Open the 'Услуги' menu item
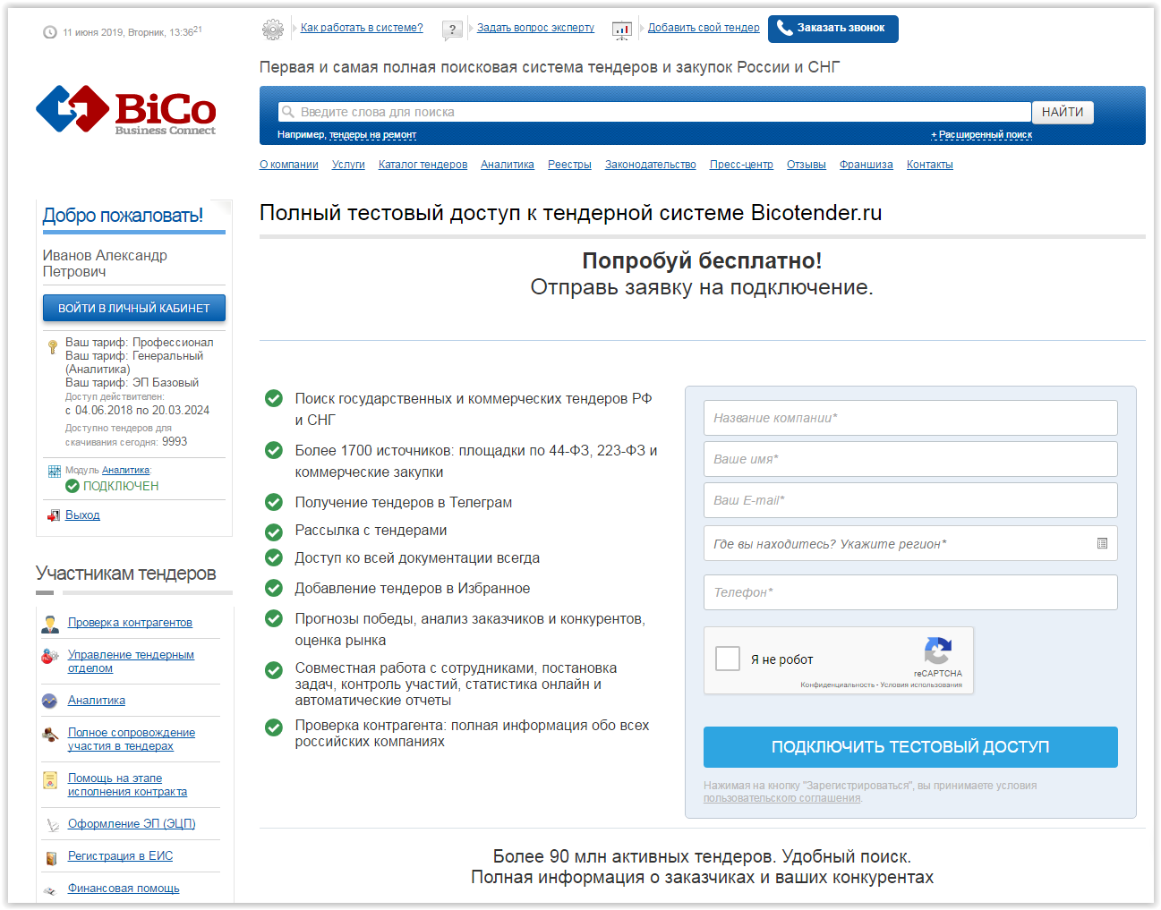 (x=348, y=165)
